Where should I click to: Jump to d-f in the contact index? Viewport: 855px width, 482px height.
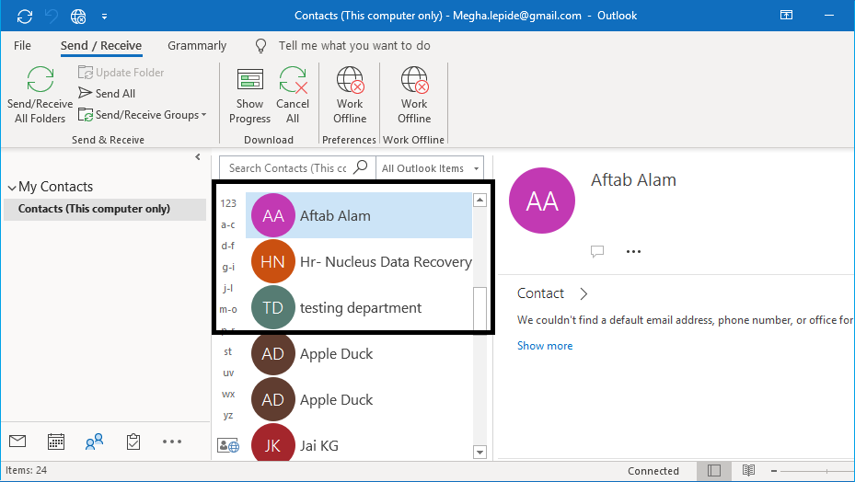click(x=228, y=246)
